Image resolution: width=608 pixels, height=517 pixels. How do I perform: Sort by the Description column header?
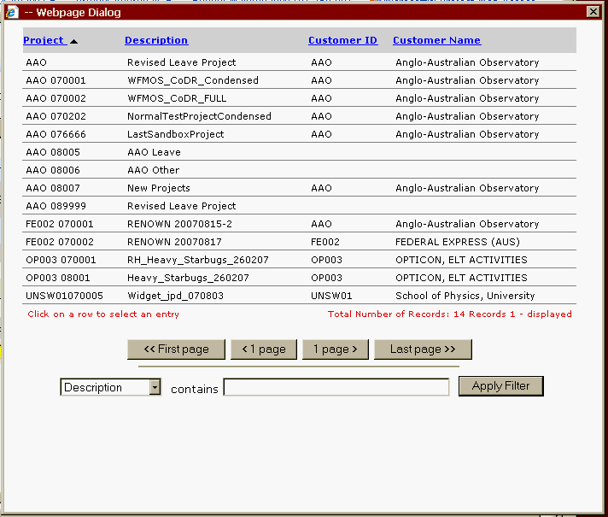pyautogui.click(x=156, y=40)
